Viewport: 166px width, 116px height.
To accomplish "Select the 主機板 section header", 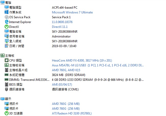I will pos(7,55).
